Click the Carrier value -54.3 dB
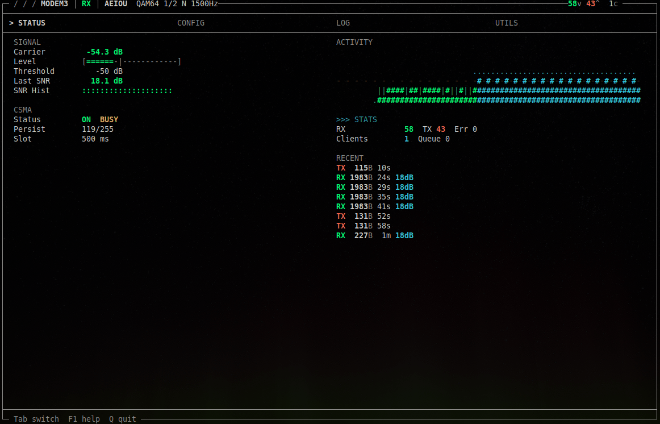The width and height of the screenshot is (660, 424). coord(105,52)
